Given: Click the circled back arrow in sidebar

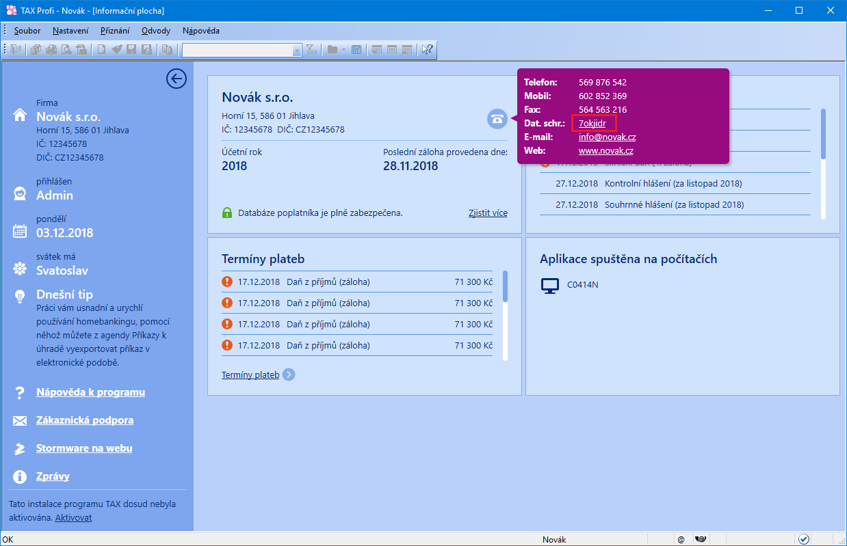Looking at the screenshot, I should click(x=177, y=79).
